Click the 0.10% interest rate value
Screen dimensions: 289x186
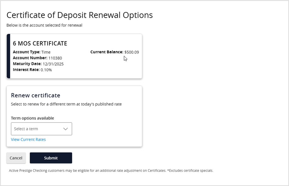click(46, 70)
